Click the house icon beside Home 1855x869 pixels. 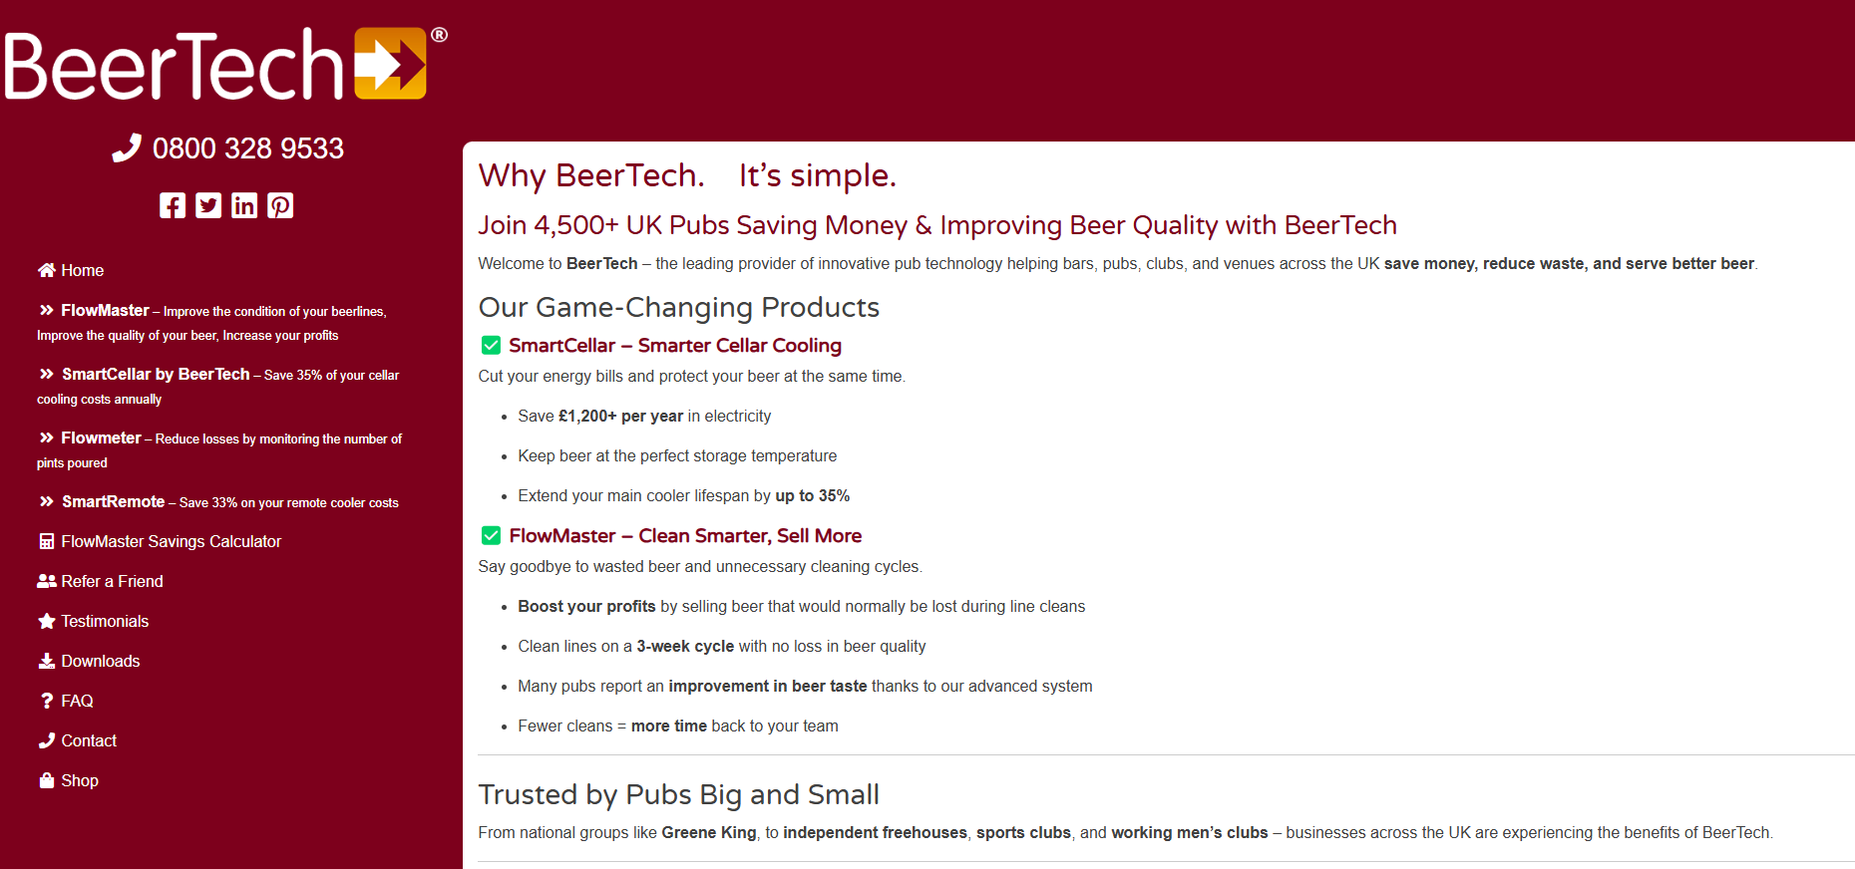46,270
